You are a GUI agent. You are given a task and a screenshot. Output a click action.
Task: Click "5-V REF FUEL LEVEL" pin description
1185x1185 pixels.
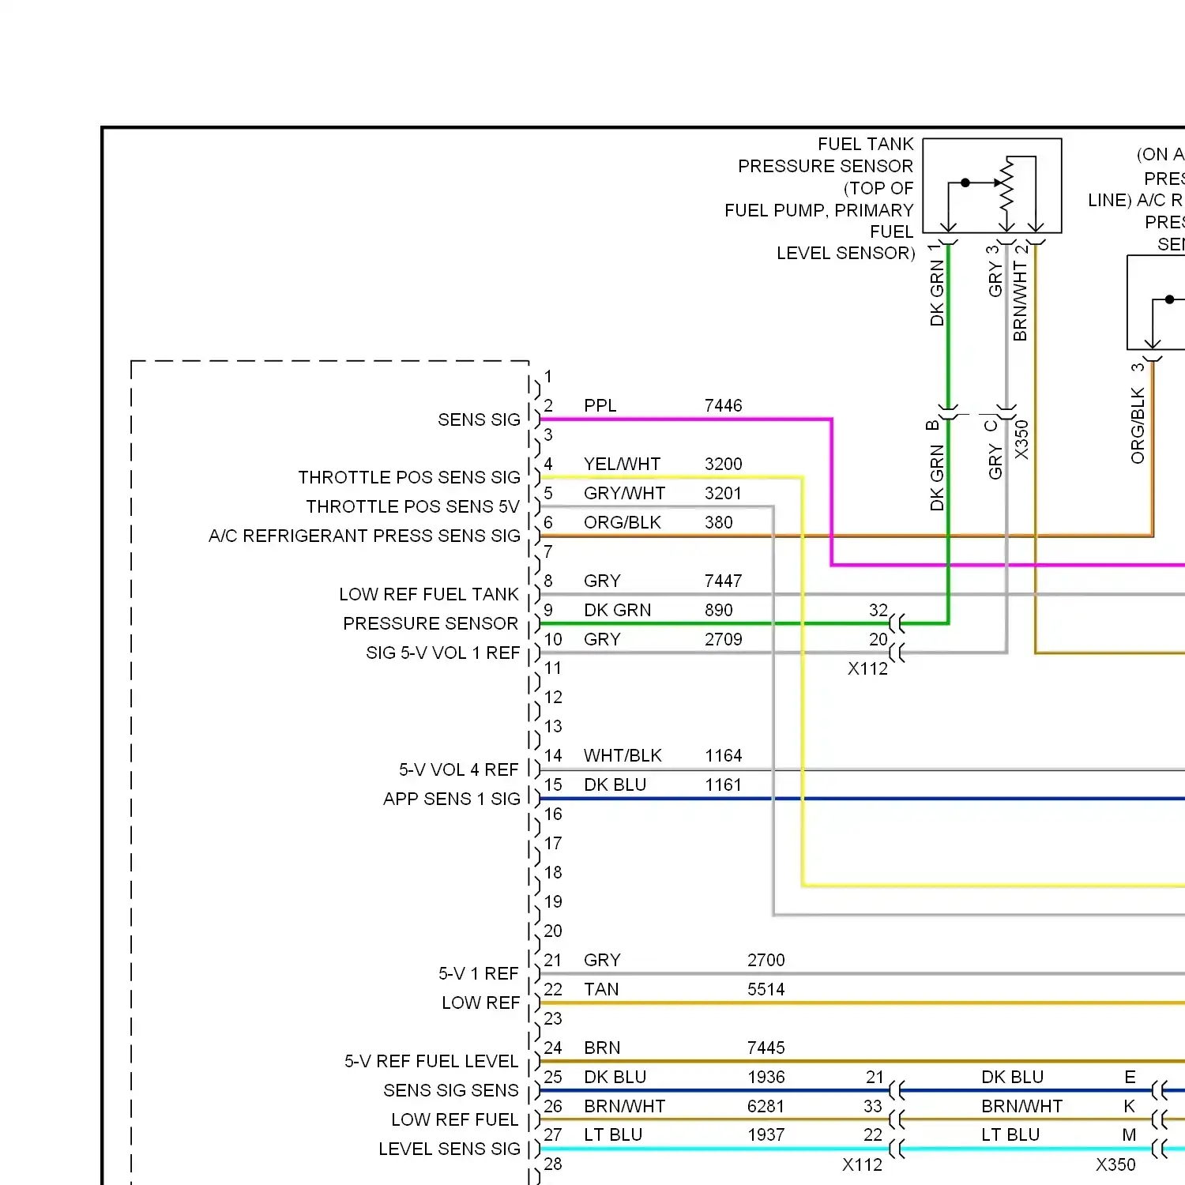click(431, 1061)
